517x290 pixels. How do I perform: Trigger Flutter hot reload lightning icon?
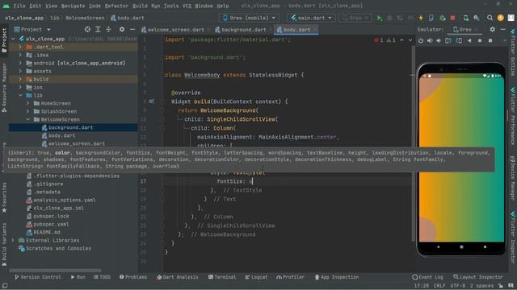pos(421,18)
